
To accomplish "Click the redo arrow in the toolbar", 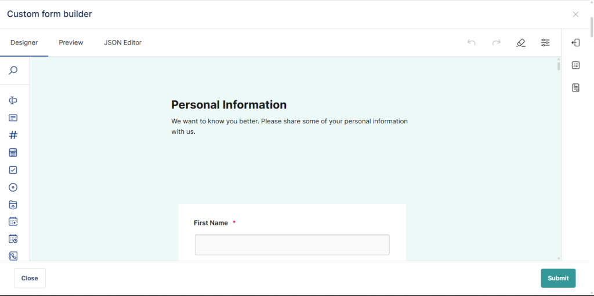I will 496,42.
